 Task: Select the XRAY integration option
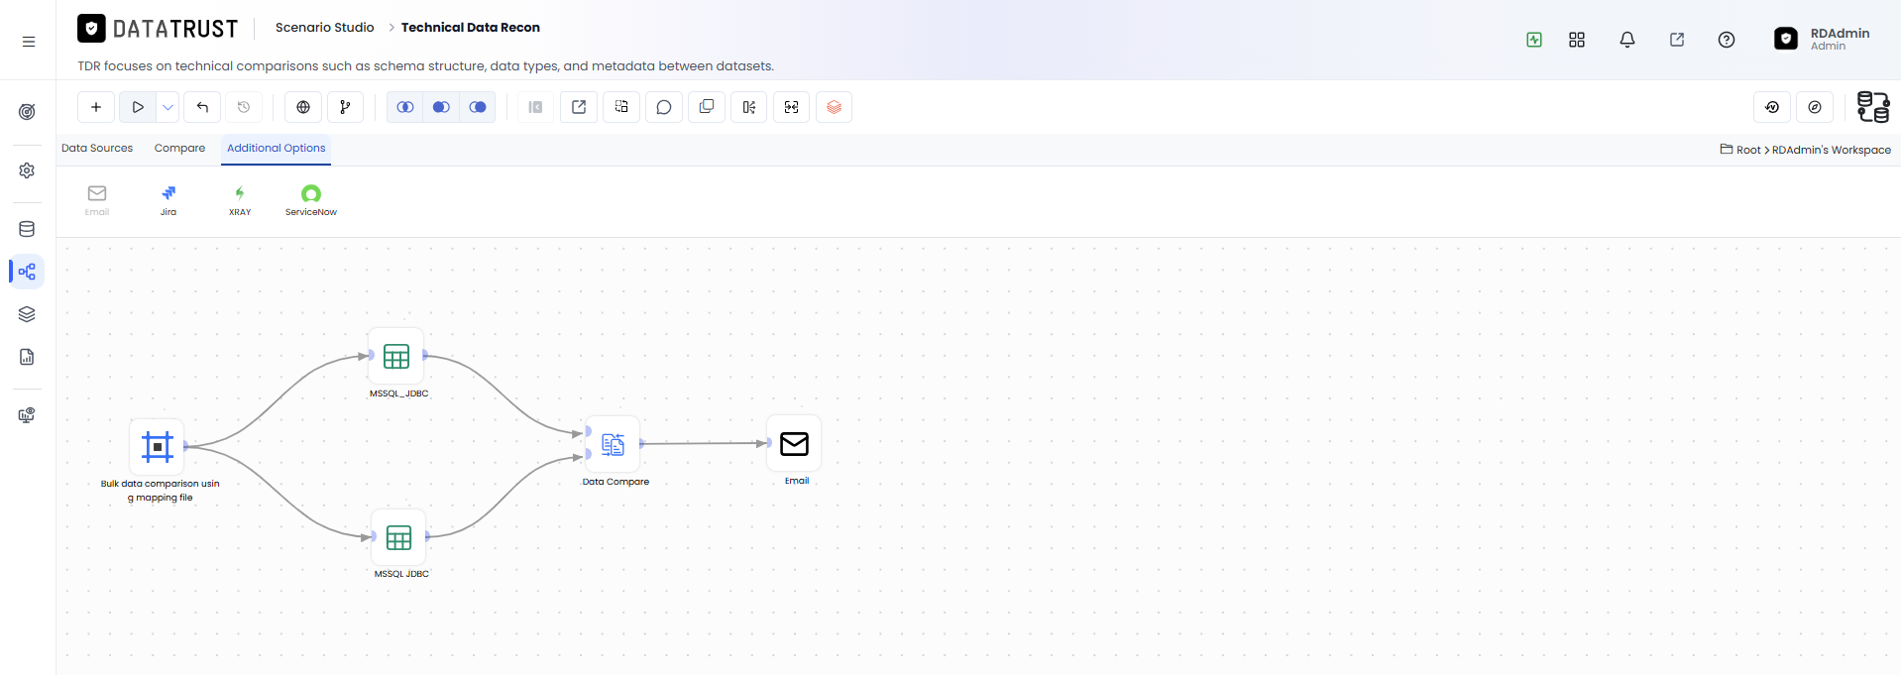pyautogui.click(x=240, y=200)
